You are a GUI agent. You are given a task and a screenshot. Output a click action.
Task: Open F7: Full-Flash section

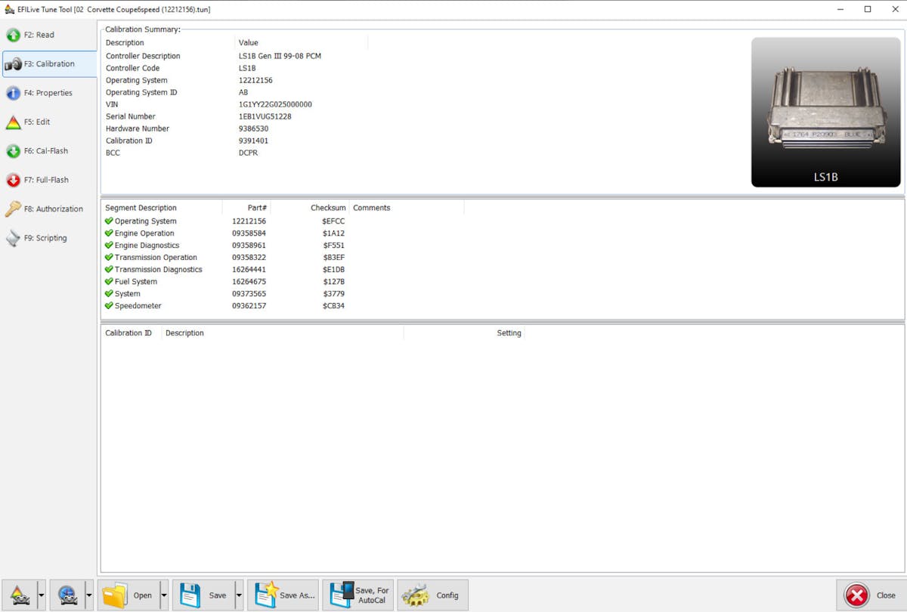[x=48, y=180]
